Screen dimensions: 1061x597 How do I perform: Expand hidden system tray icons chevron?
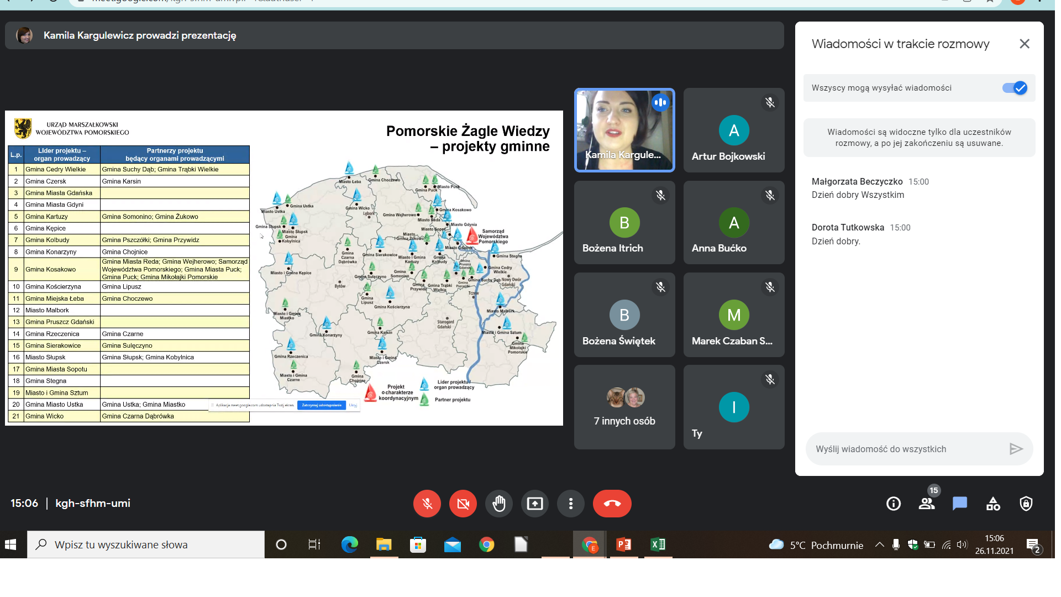(879, 545)
